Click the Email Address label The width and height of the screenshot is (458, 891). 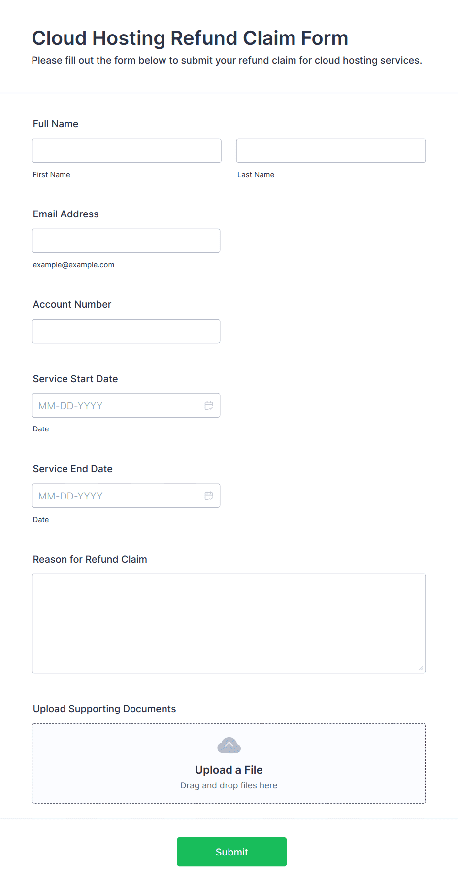click(x=66, y=214)
